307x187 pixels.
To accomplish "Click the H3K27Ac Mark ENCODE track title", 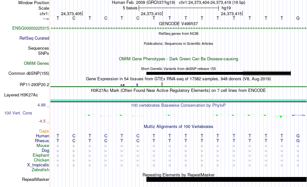I will coord(178,91).
